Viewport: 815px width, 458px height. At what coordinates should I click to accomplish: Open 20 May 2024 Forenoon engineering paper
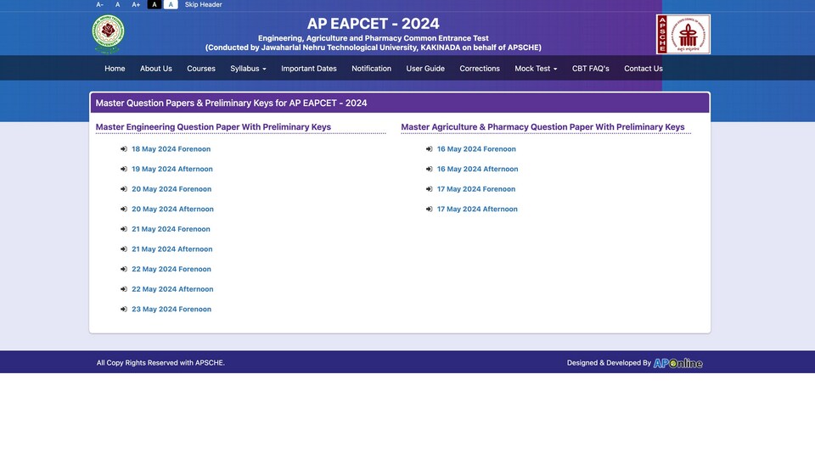[171, 189]
